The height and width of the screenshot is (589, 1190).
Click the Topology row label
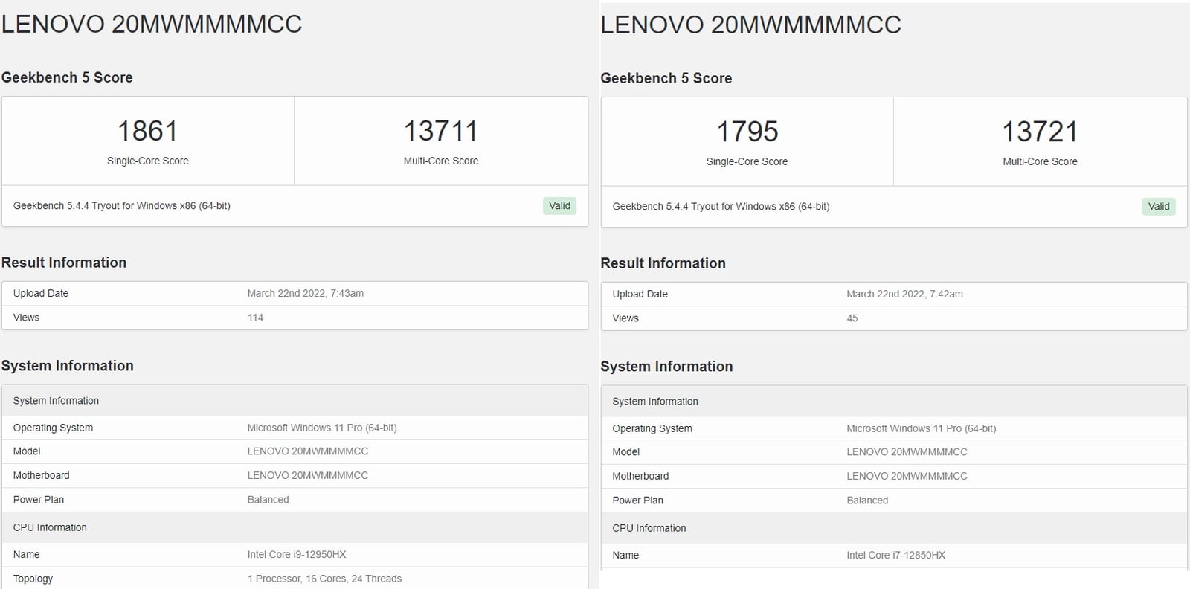(x=33, y=579)
